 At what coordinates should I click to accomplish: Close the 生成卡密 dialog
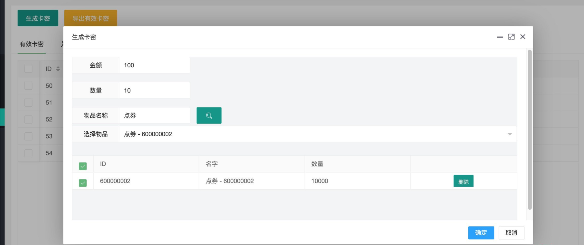pyautogui.click(x=523, y=37)
